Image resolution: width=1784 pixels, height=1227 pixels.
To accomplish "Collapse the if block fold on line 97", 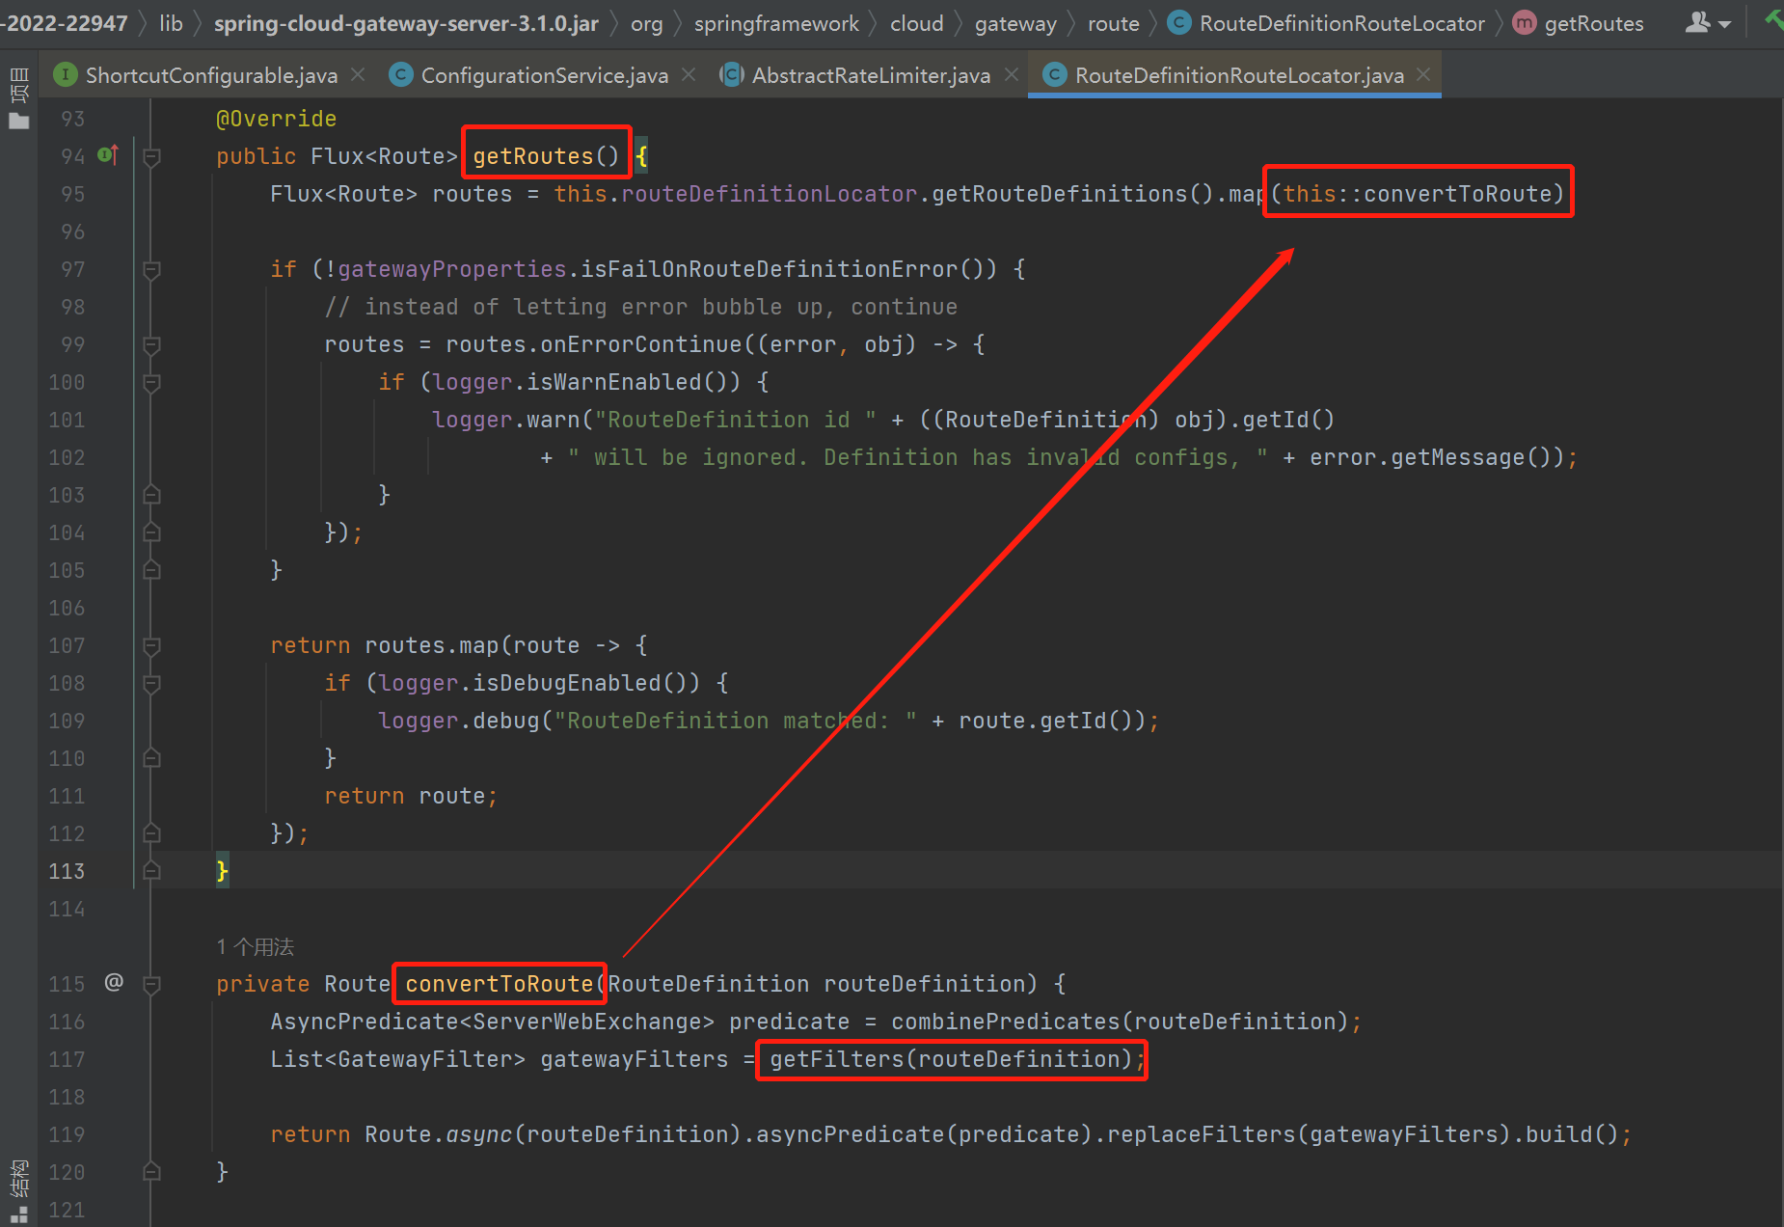I will click(x=151, y=269).
